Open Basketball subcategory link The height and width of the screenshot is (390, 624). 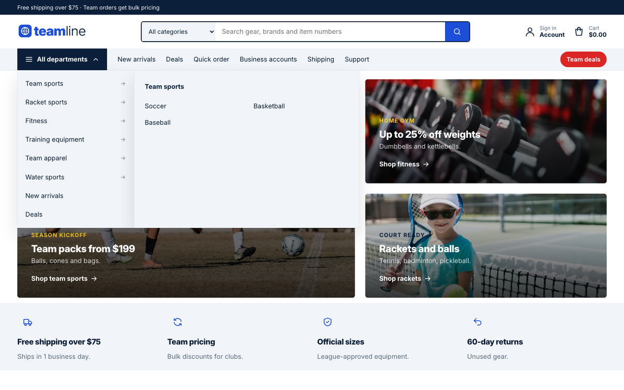coord(269,106)
